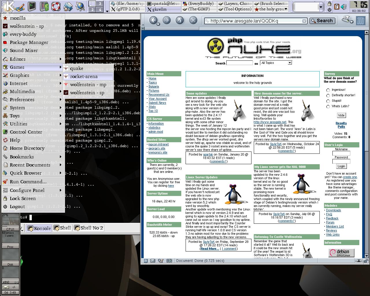Click the survey Vote button
The width and height of the screenshot is (370, 296).
tap(341, 115)
